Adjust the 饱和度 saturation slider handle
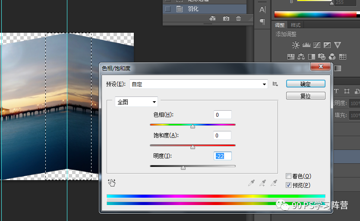360x221 pixels. click(x=193, y=147)
